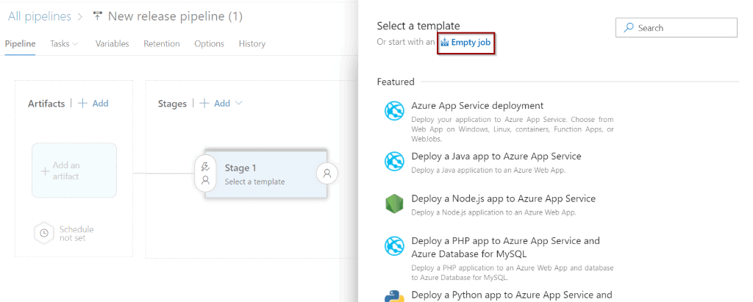Screen dimensions: 753x302
Task: Click the release pipeline icon beside the title
Action: (x=98, y=17)
